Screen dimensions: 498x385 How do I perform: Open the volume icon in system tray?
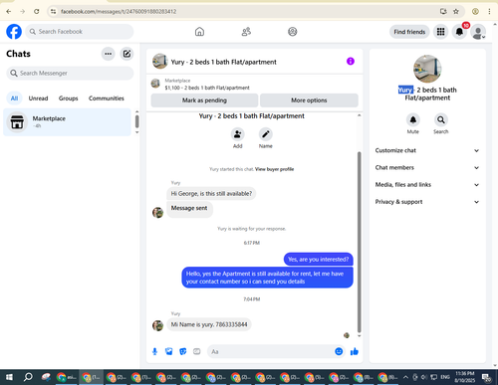[x=423, y=377]
